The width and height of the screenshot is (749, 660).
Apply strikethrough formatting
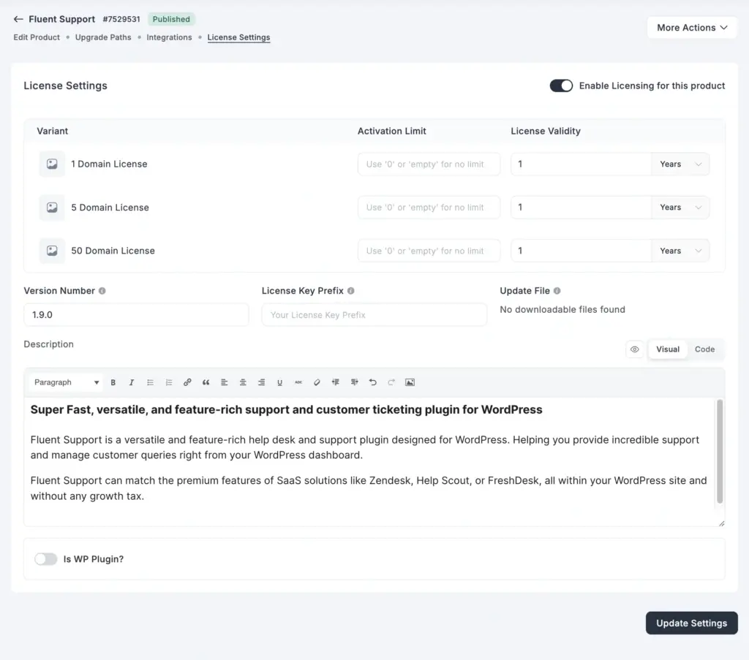[298, 382]
